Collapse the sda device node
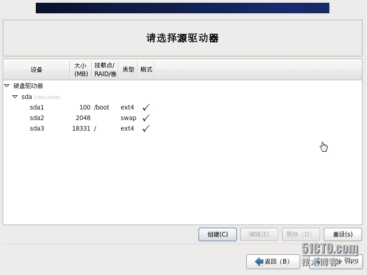Screen dimensions: 367x275 [15, 97]
